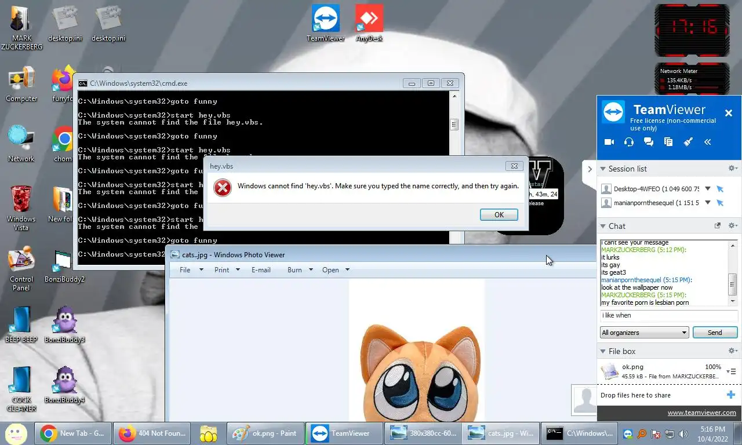742x445 pixels.
Task: Open the AnyDesk desktop shortcut icon
Action: pos(369,23)
